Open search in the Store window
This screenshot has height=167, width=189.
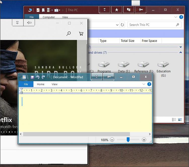69,34
